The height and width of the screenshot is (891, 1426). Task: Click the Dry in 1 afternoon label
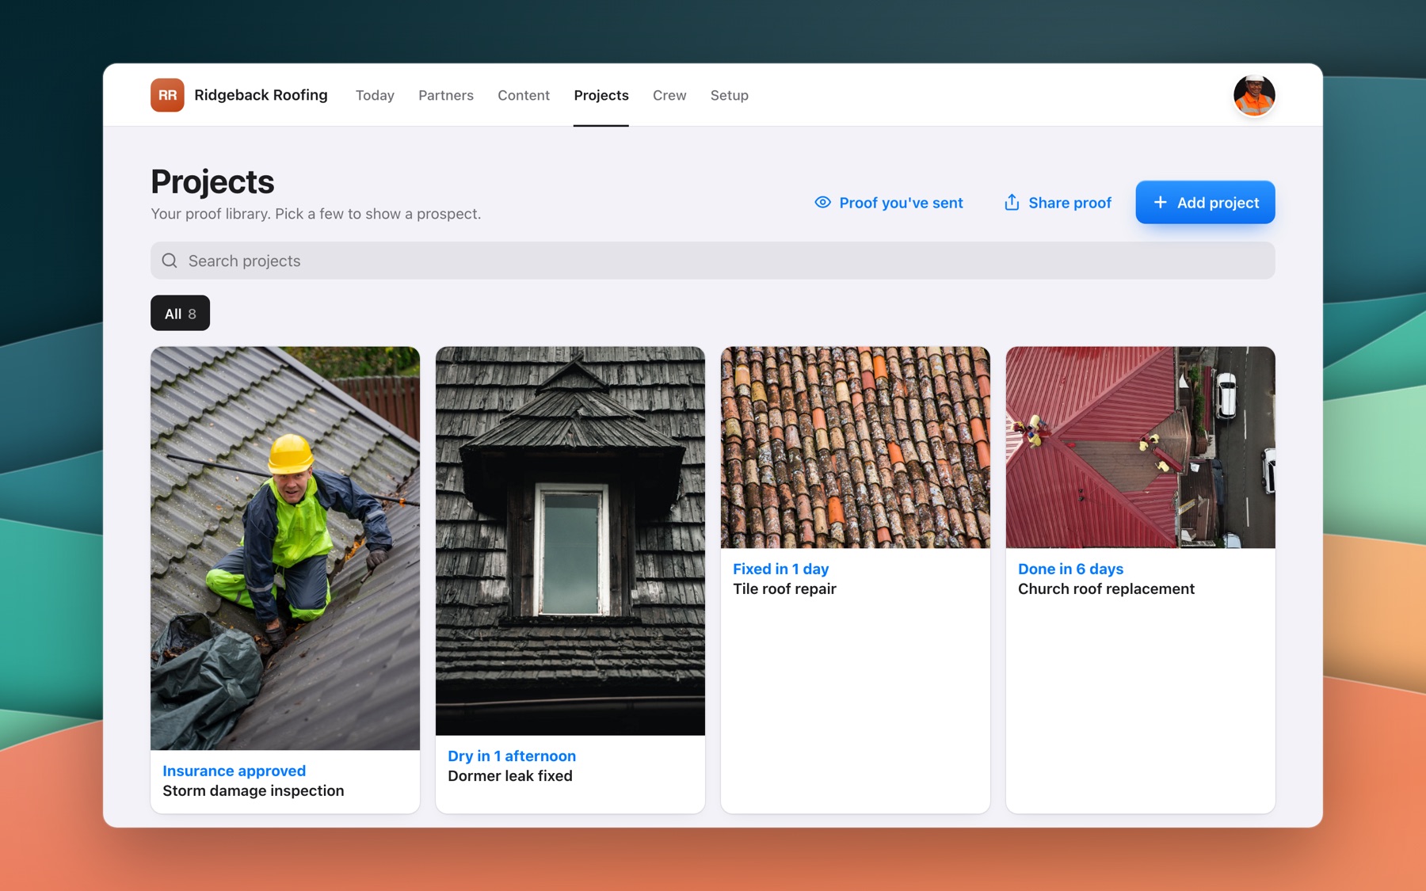click(512, 756)
